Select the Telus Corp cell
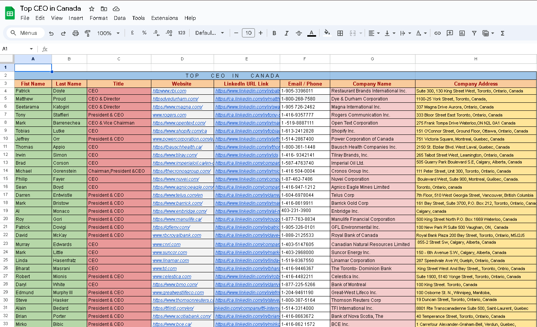 [x=372, y=195]
